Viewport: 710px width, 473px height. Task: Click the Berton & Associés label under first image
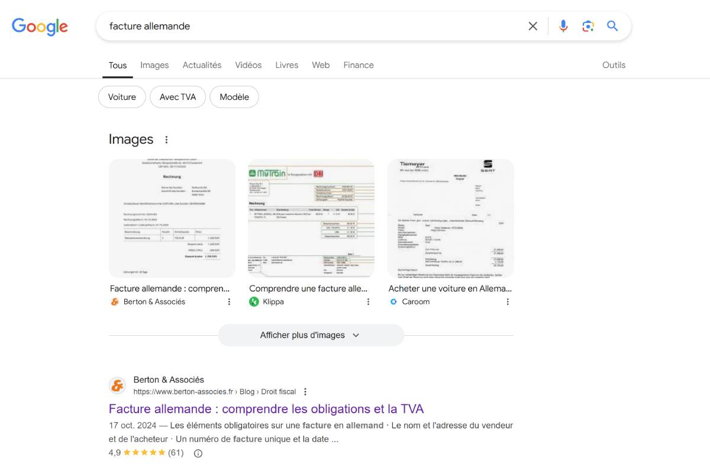pyautogui.click(x=154, y=302)
